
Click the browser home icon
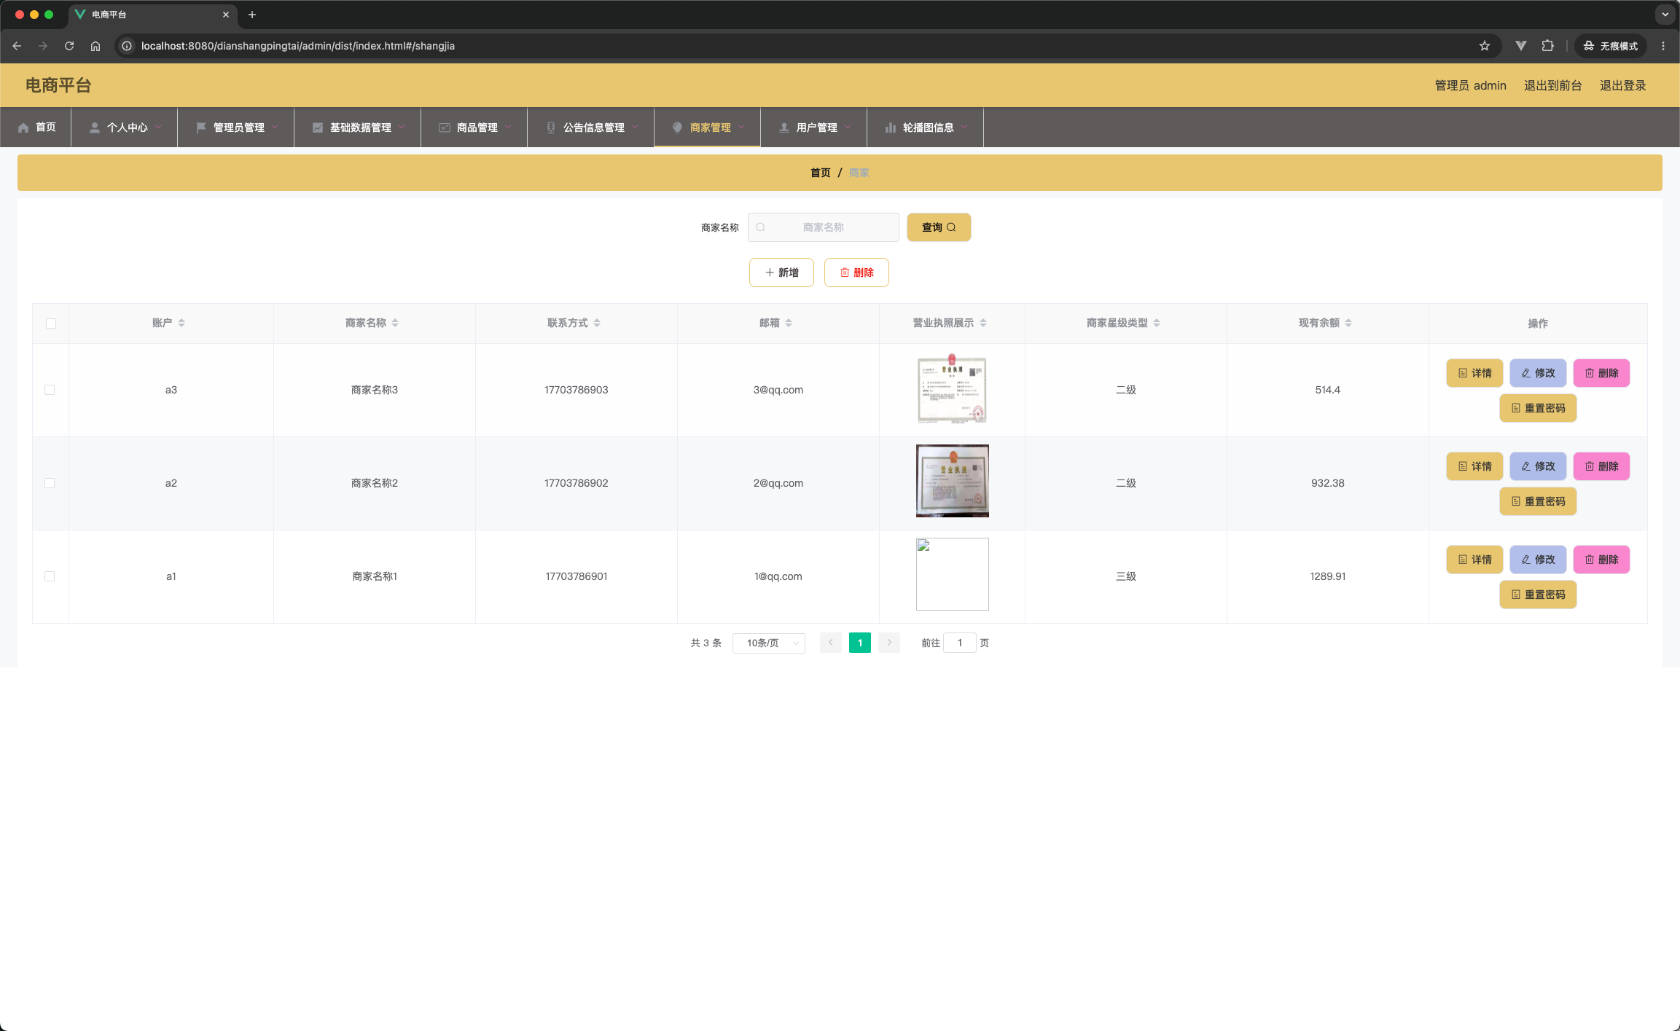coord(95,46)
